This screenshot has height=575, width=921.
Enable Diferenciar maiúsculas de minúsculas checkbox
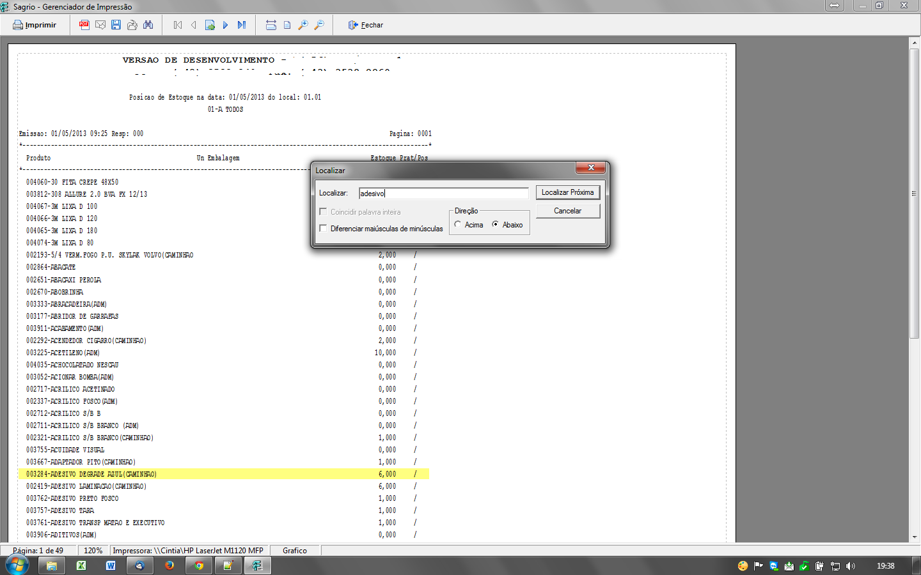point(323,228)
